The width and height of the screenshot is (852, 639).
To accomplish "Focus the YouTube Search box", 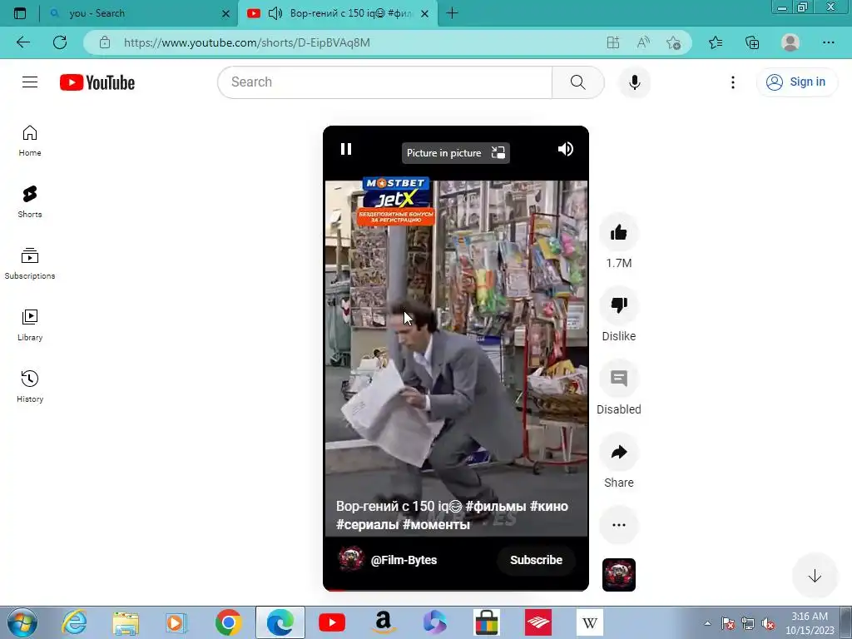I will [x=384, y=82].
